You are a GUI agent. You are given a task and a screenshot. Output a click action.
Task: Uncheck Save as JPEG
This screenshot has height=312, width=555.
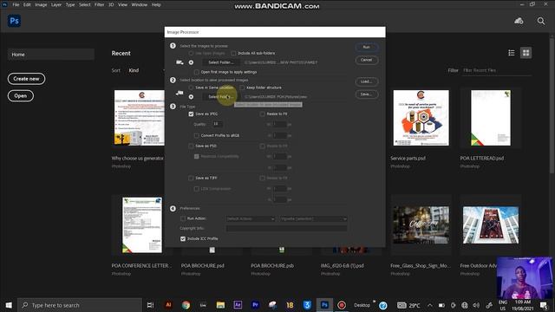(x=191, y=114)
